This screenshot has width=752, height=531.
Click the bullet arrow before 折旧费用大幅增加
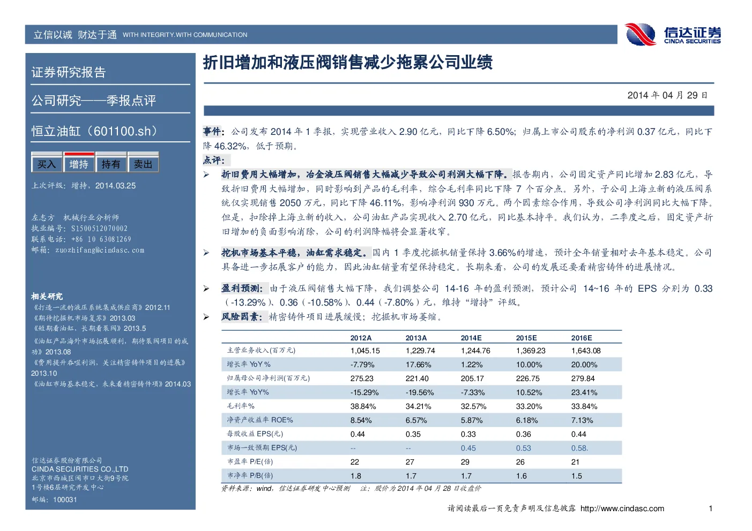pos(206,175)
